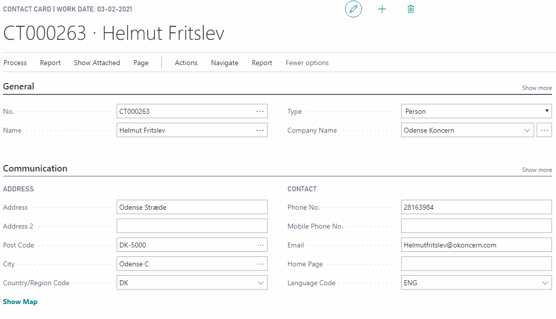Open the Navigate menu

coord(224,63)
